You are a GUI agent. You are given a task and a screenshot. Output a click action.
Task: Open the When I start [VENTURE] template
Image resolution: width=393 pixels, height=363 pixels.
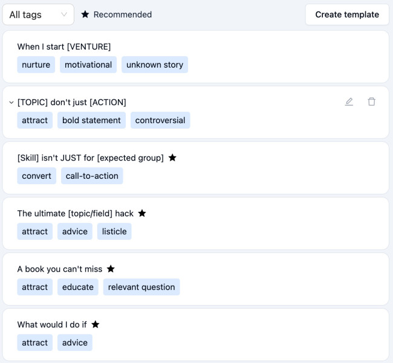(64, 47)
